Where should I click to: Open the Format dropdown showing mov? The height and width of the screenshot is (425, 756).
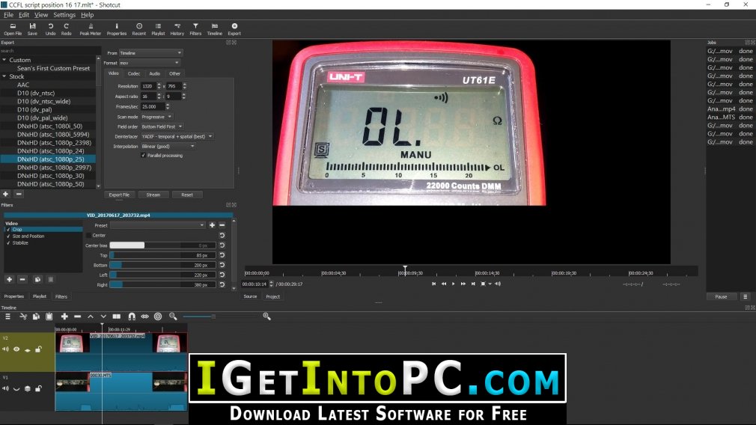150,63
